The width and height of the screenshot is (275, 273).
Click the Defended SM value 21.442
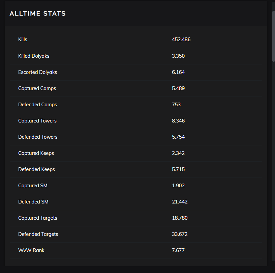click(x=180, y=202)
